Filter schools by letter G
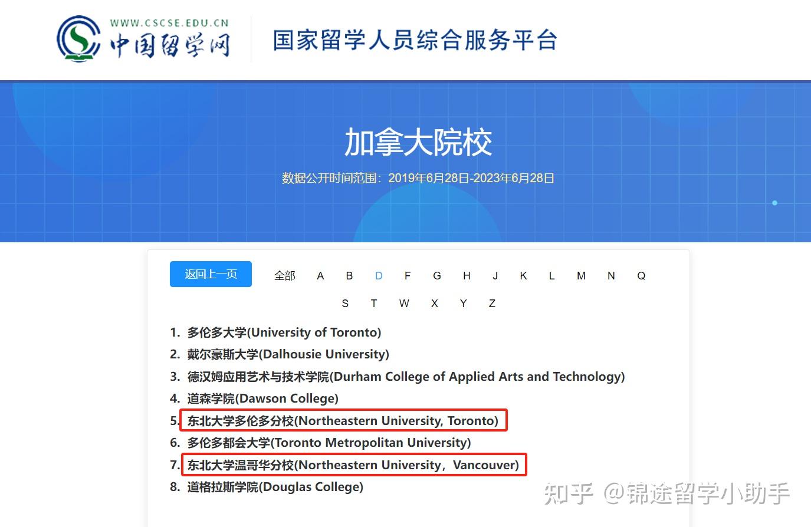This screenshot has width=811, height=527. (x=437, y=275)
